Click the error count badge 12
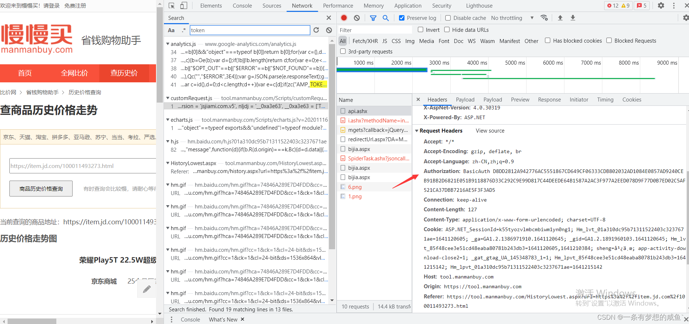 [x=613, y=6]
